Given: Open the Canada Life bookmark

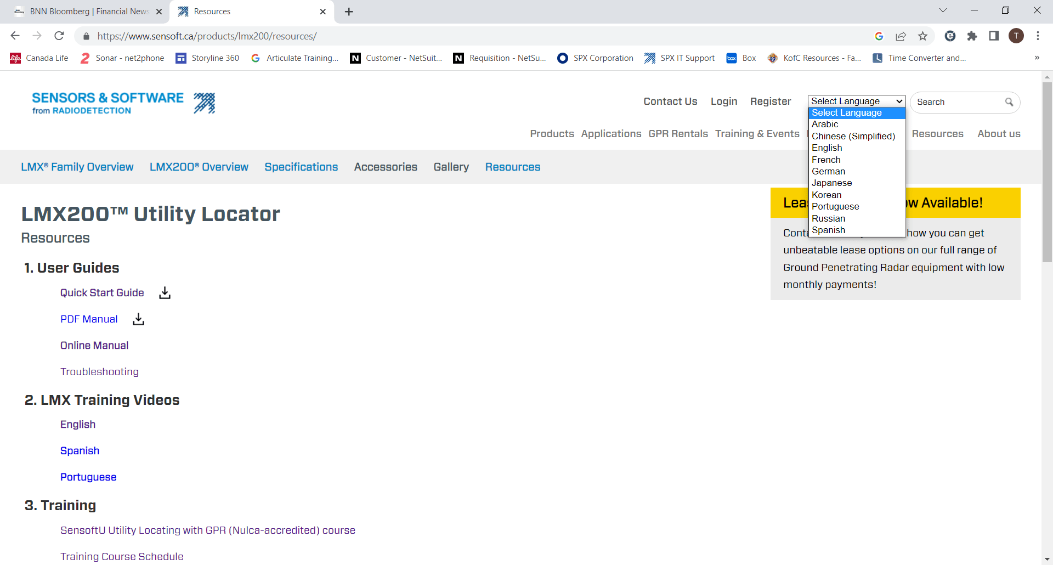Looking at the screenshot, I should coord(39,58).
